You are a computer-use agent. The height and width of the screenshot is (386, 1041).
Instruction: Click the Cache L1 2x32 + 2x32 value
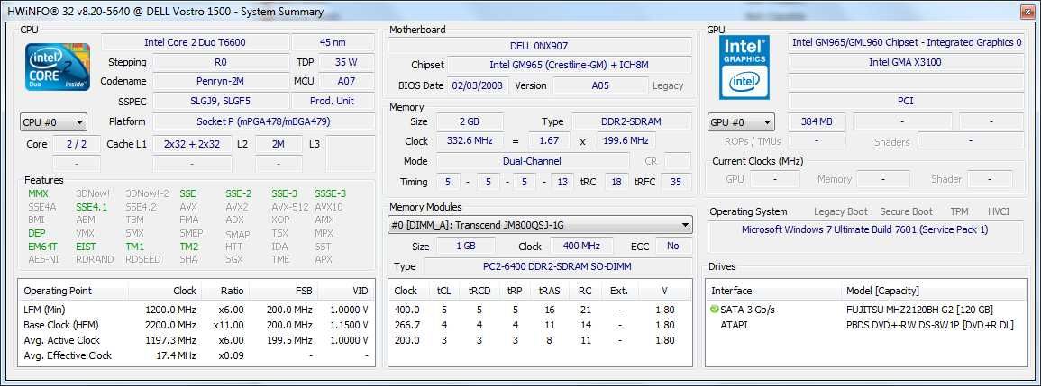coord(193,144)
